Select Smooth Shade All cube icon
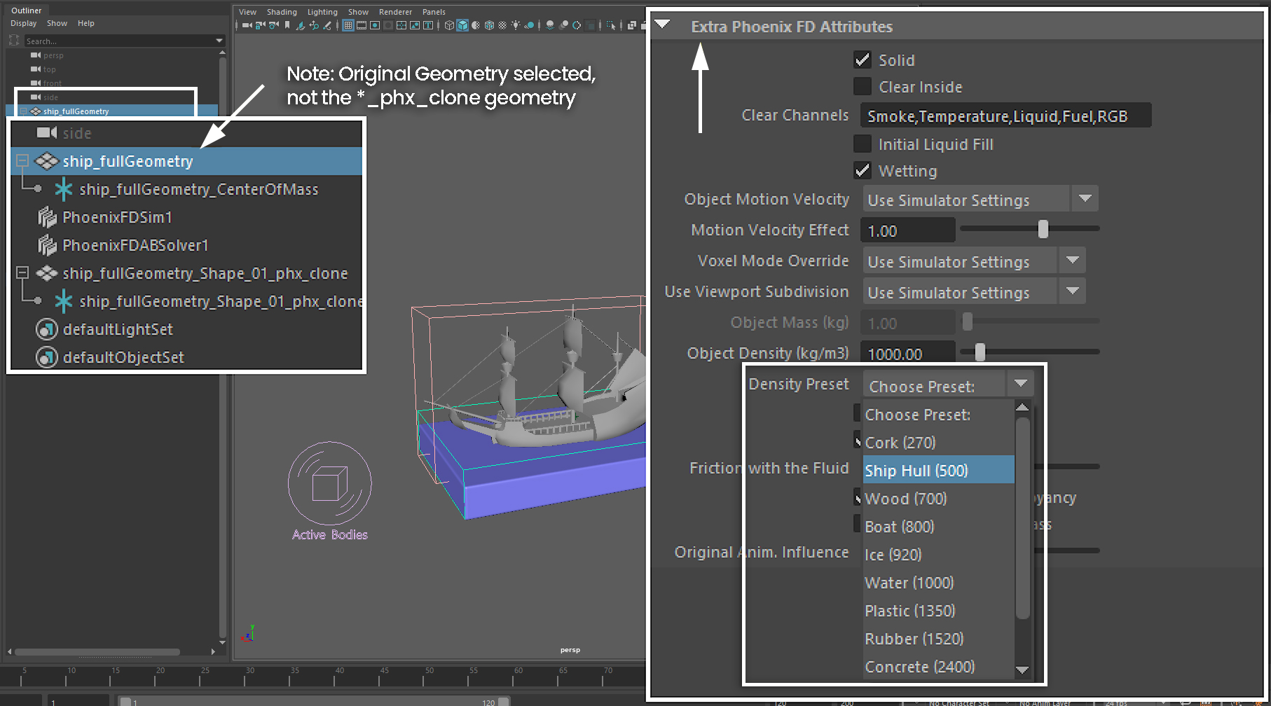The image size is (1271, 706). 462,25
